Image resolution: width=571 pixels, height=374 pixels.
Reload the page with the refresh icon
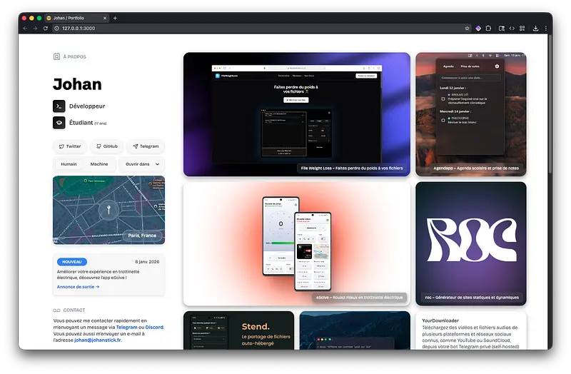click(46, 29)
